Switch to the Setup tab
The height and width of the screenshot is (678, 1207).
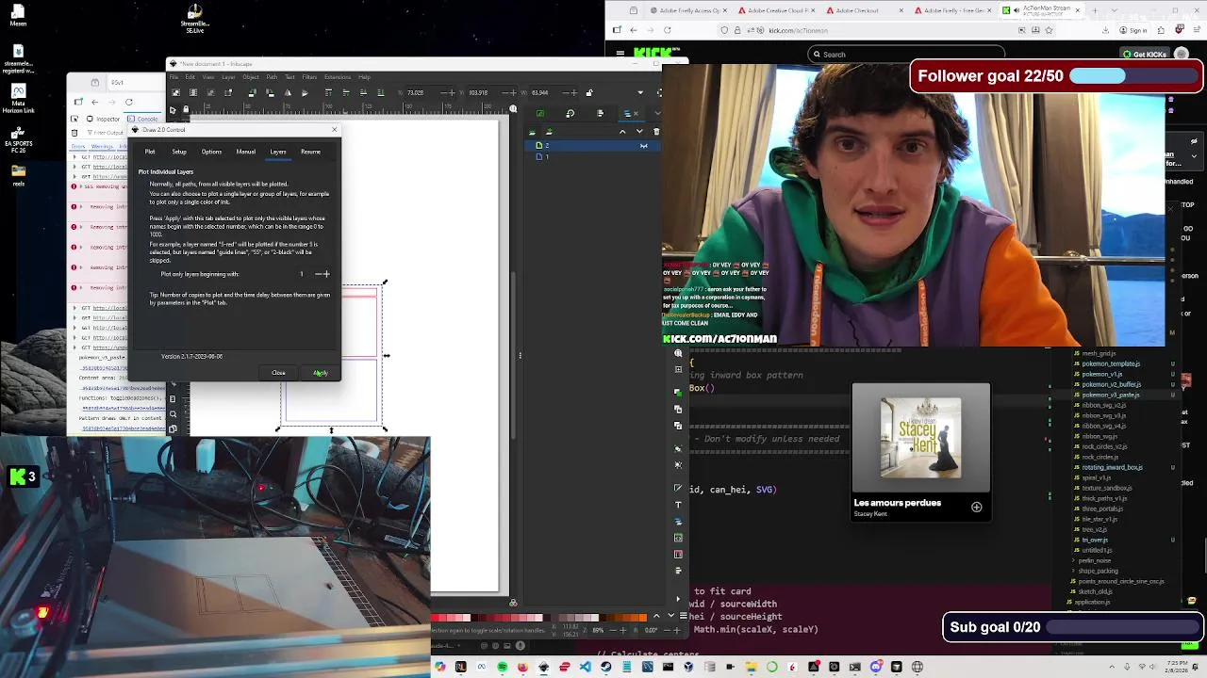pyautogui.click(x=179, y=152)
